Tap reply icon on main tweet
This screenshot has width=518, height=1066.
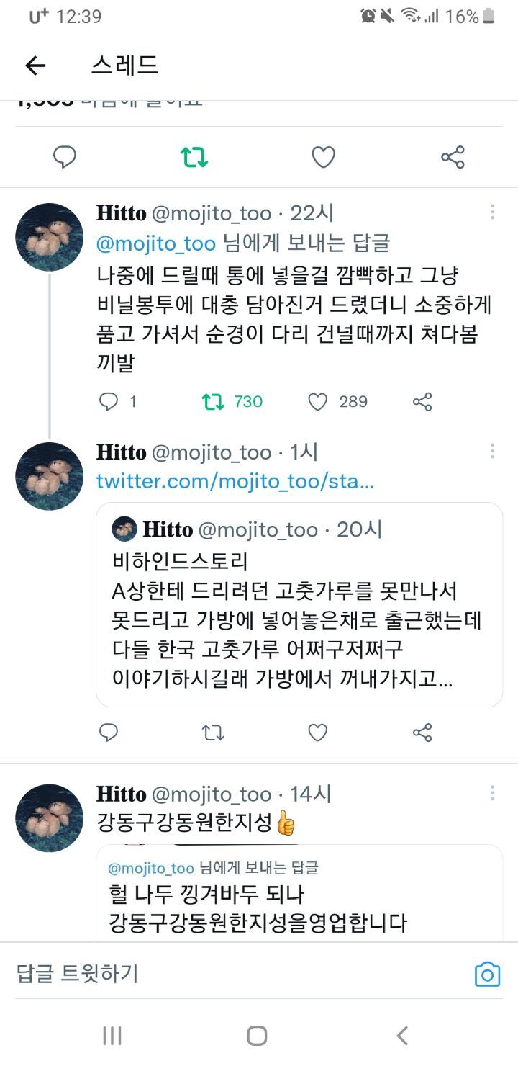tap(65, 157)
